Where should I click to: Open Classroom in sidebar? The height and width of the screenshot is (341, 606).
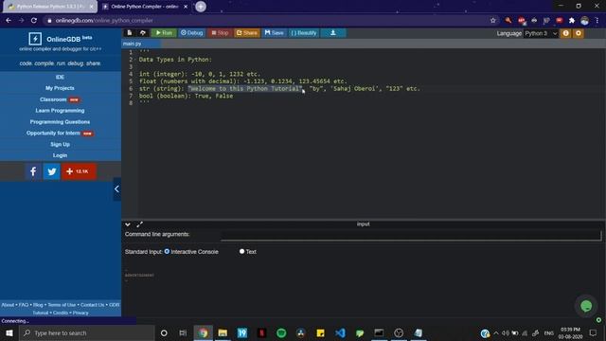53,99
